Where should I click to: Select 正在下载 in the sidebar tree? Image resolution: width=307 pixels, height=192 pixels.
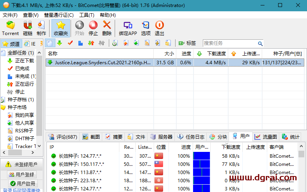point(24,61)
